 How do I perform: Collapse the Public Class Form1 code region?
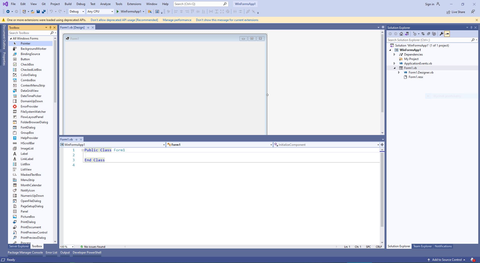pyautogui.click(x=82, y=150)
